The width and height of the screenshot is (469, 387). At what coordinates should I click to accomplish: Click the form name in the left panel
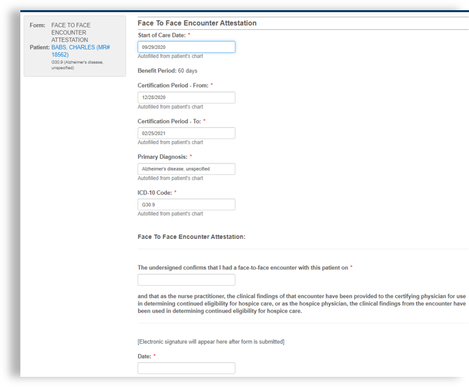point(71,32)
